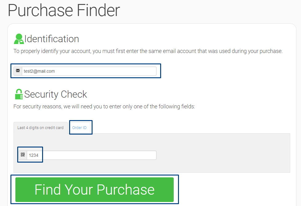Switch to the Order ID tab

click(x=79, y=128)
